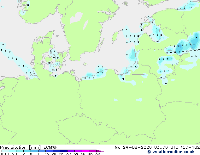Click the "Precipitation" title text

13,147
